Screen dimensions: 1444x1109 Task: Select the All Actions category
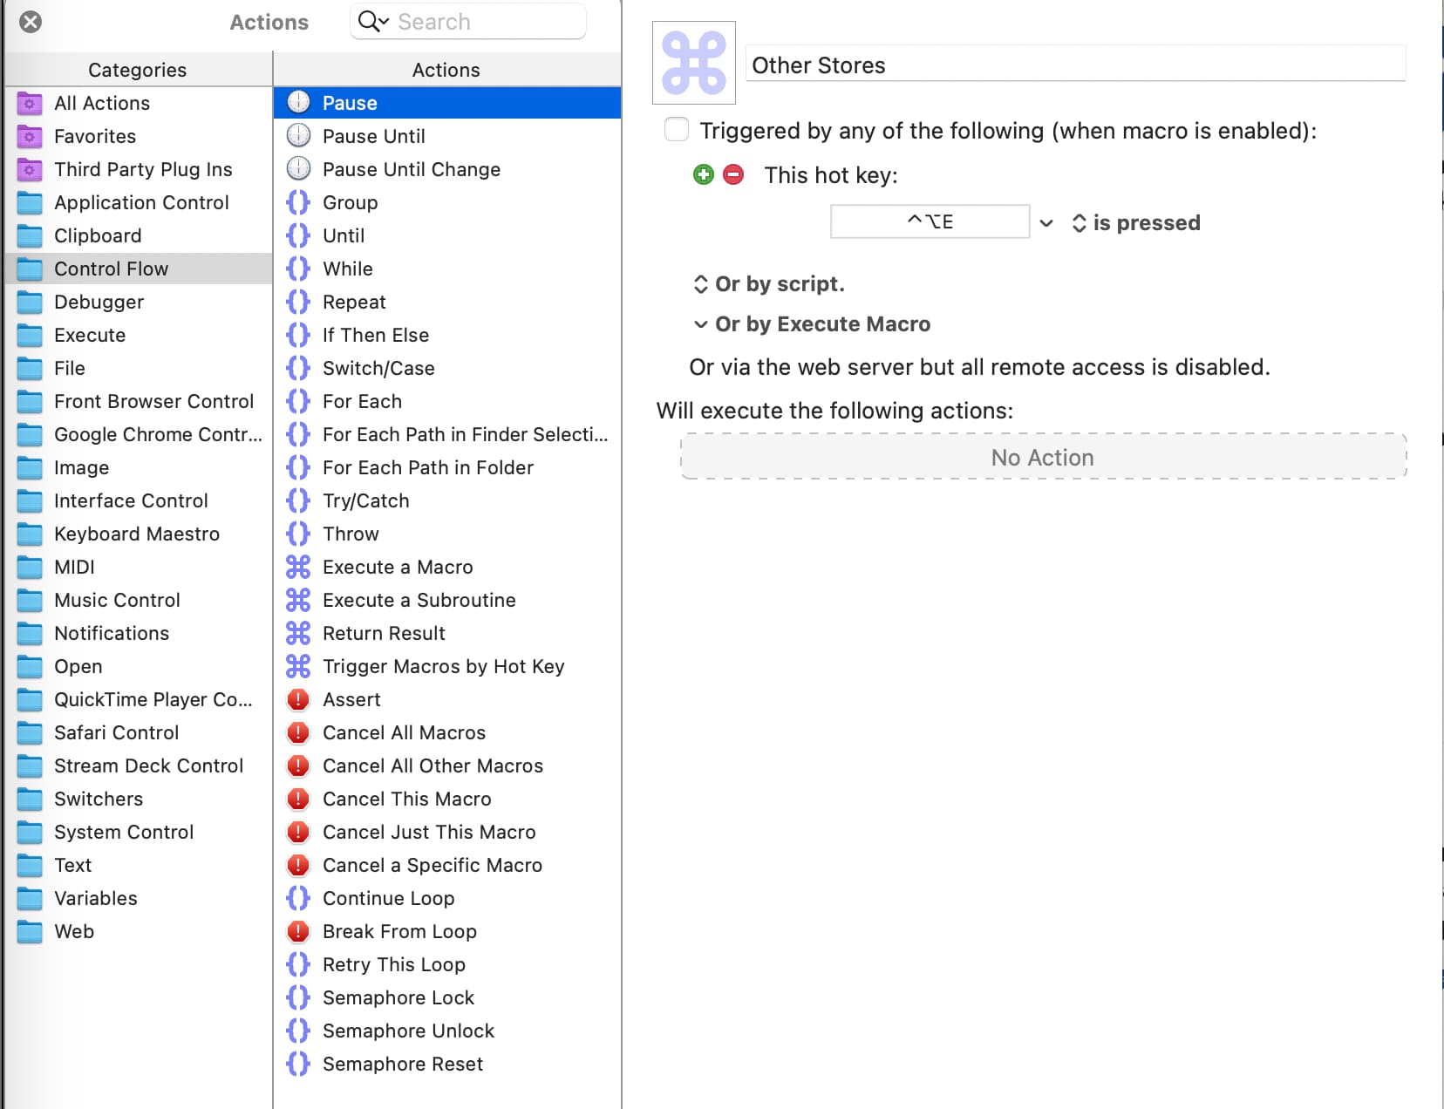(139, 103)
